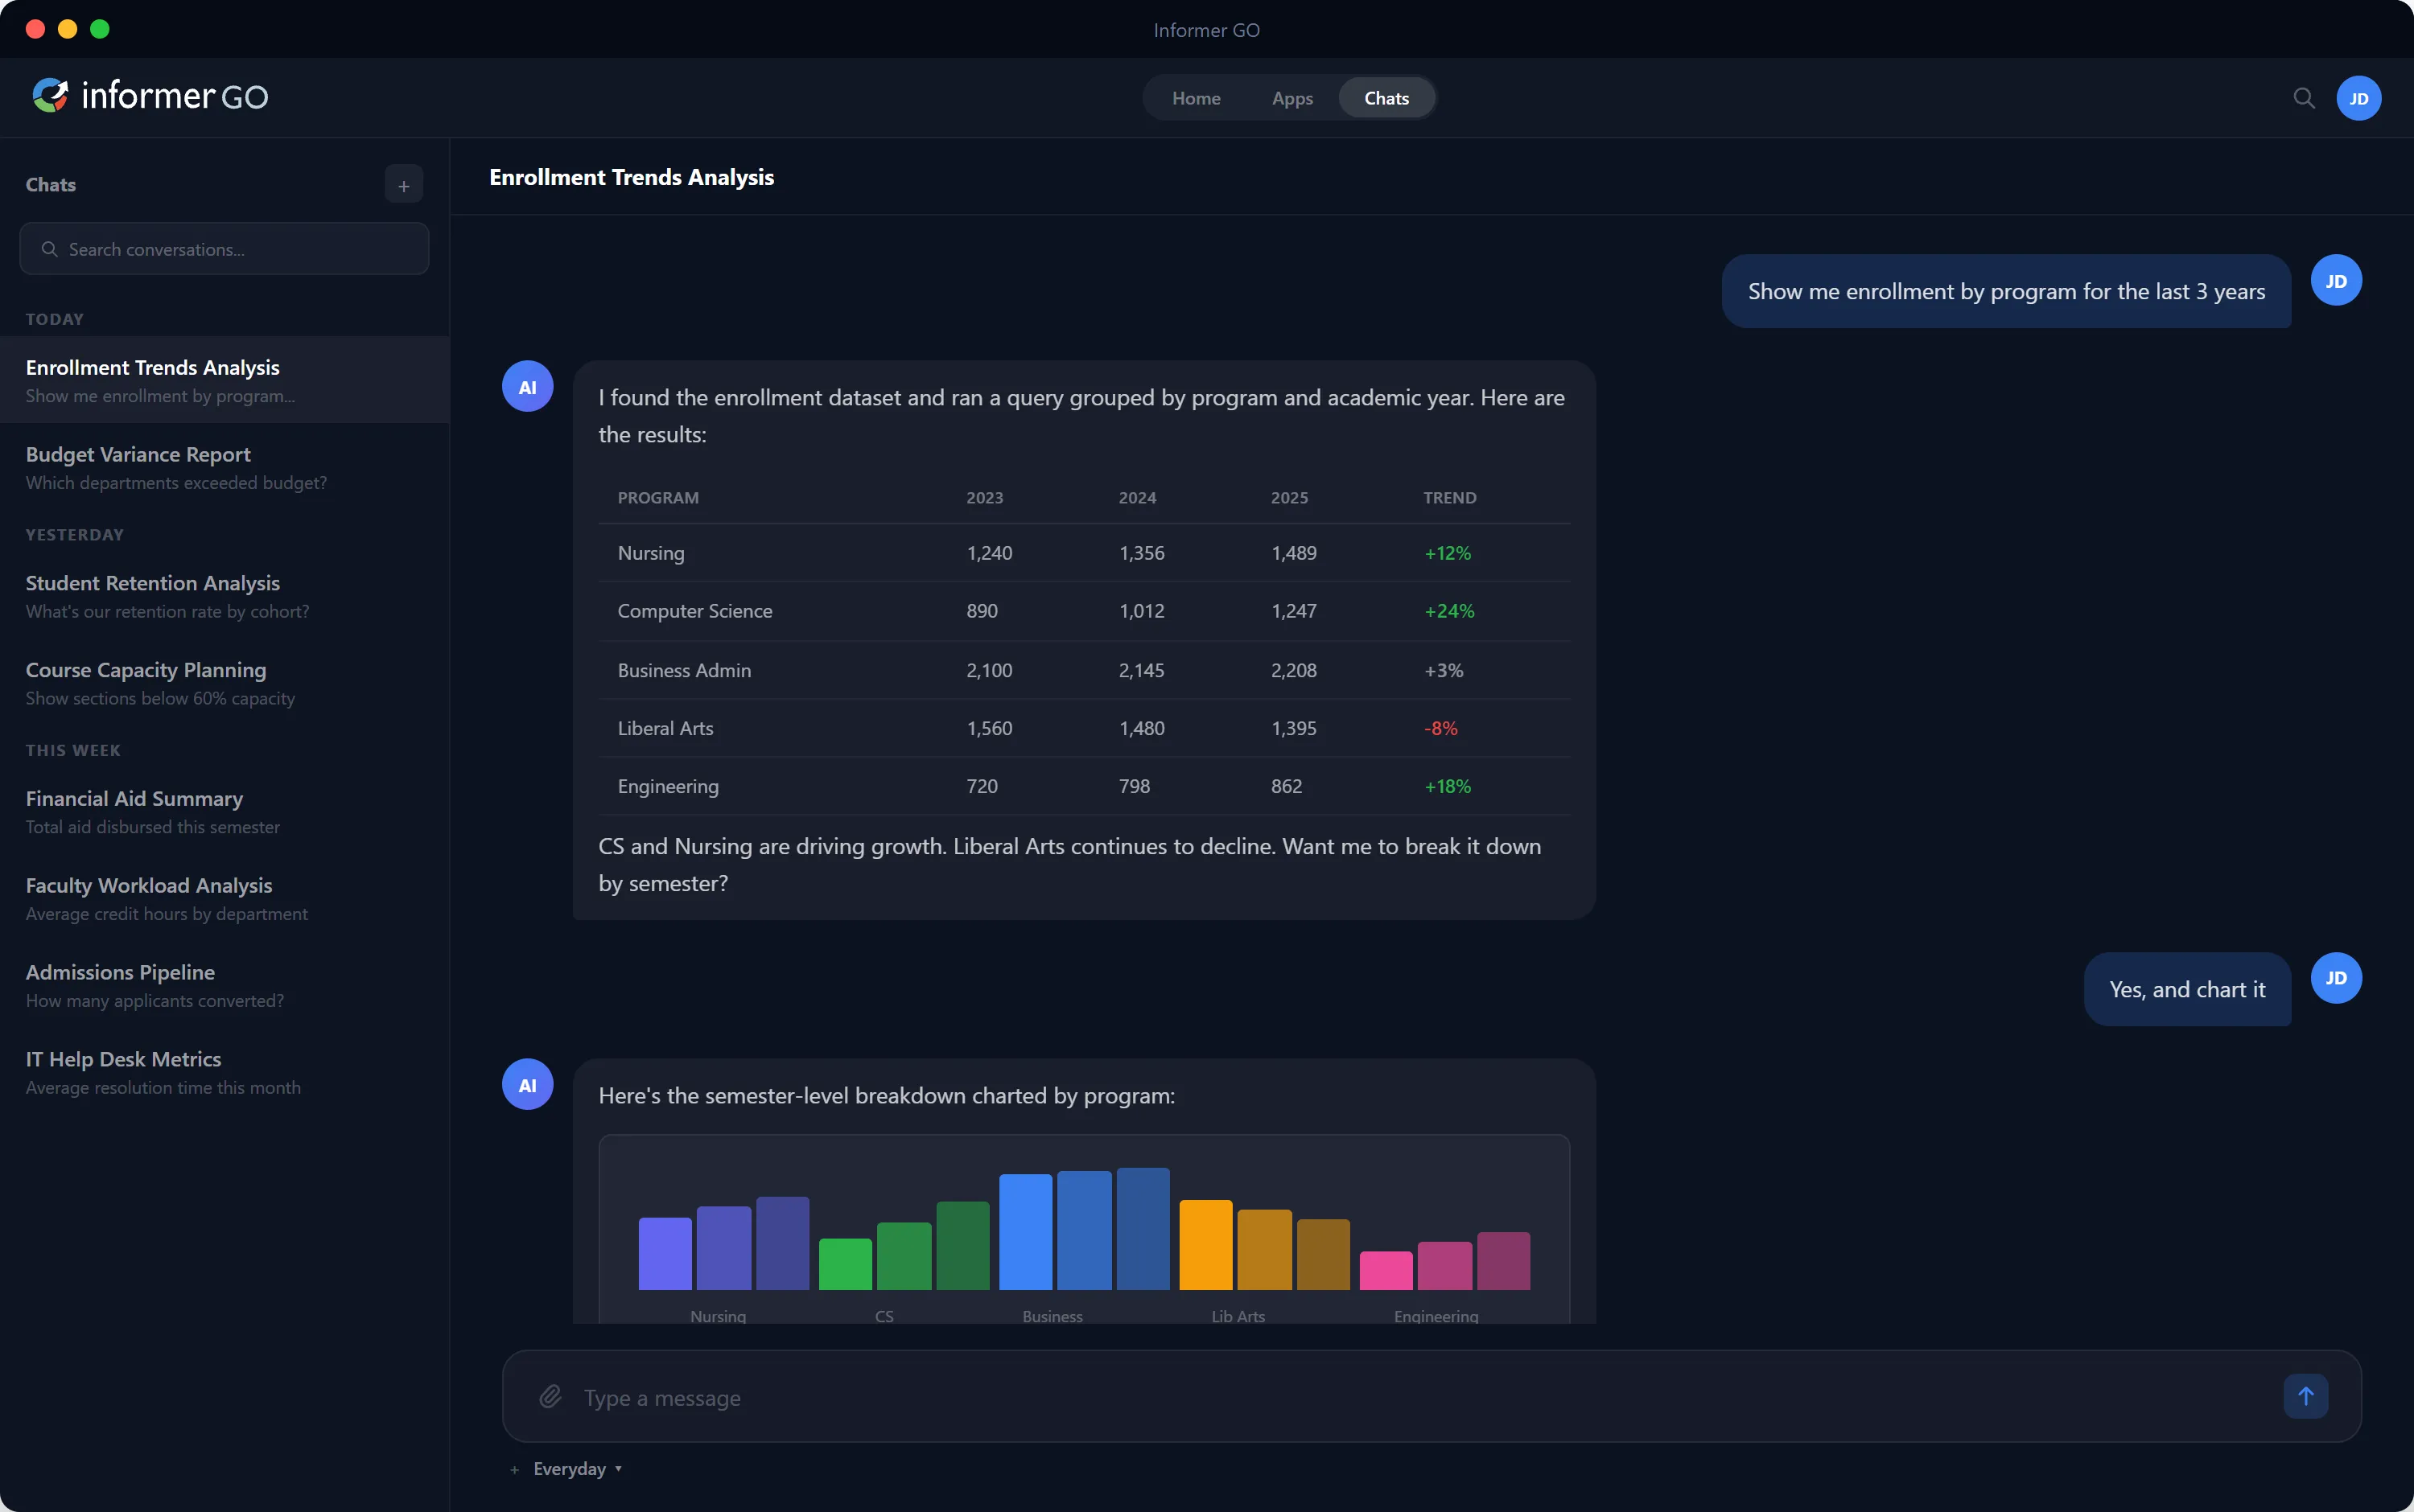
Task: Click the JD profile avatar
Action: click(2358, 97)
